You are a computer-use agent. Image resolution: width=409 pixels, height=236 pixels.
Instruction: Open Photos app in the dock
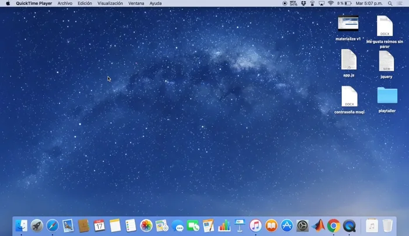(x=147, y=225)
